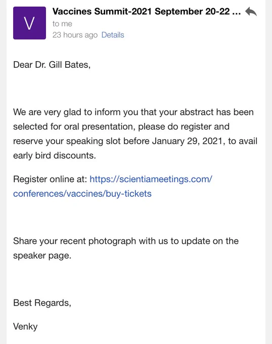The height and width of the screenshot is (344, 272).
Task: Select the "early bird discounts" phrase
Action: coord(55,155)
